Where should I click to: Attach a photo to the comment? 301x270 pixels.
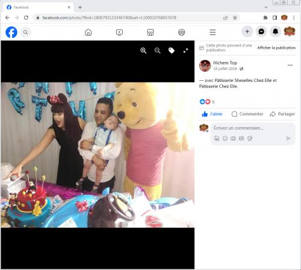point(233,138)
